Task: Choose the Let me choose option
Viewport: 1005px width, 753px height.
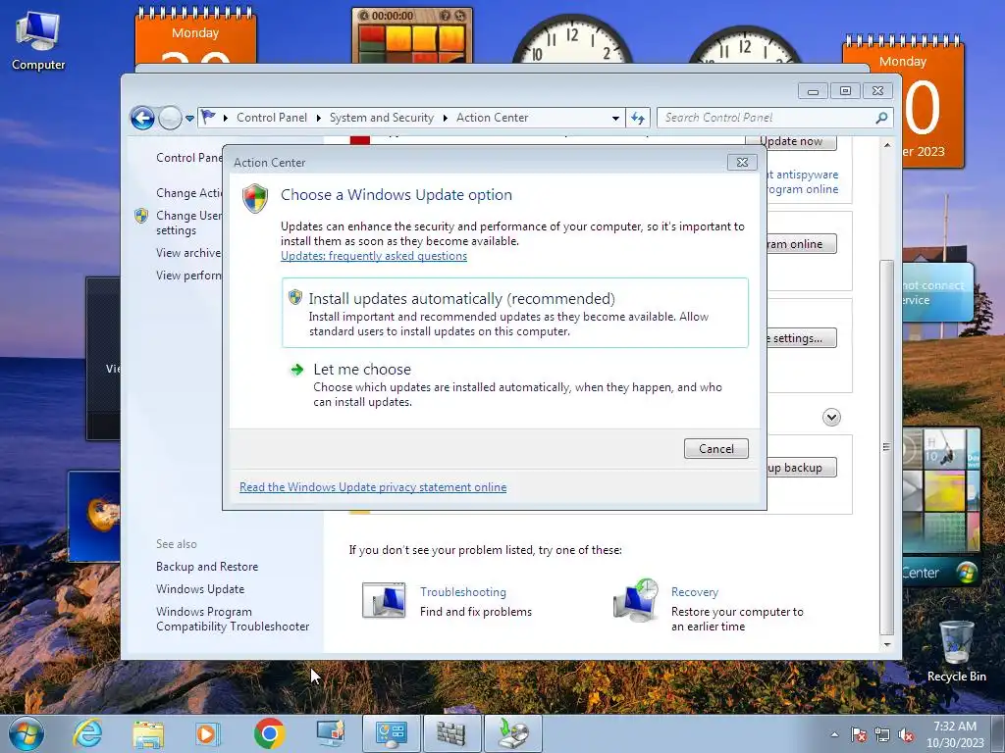Action: click(514, 384)
